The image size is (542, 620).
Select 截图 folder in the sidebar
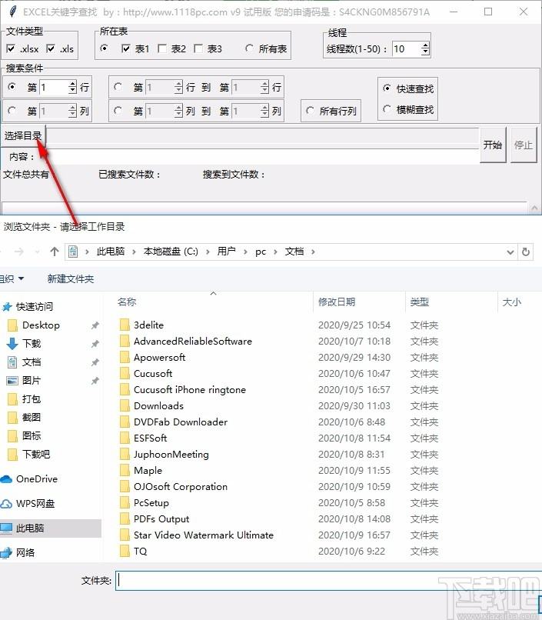(32, 417)
